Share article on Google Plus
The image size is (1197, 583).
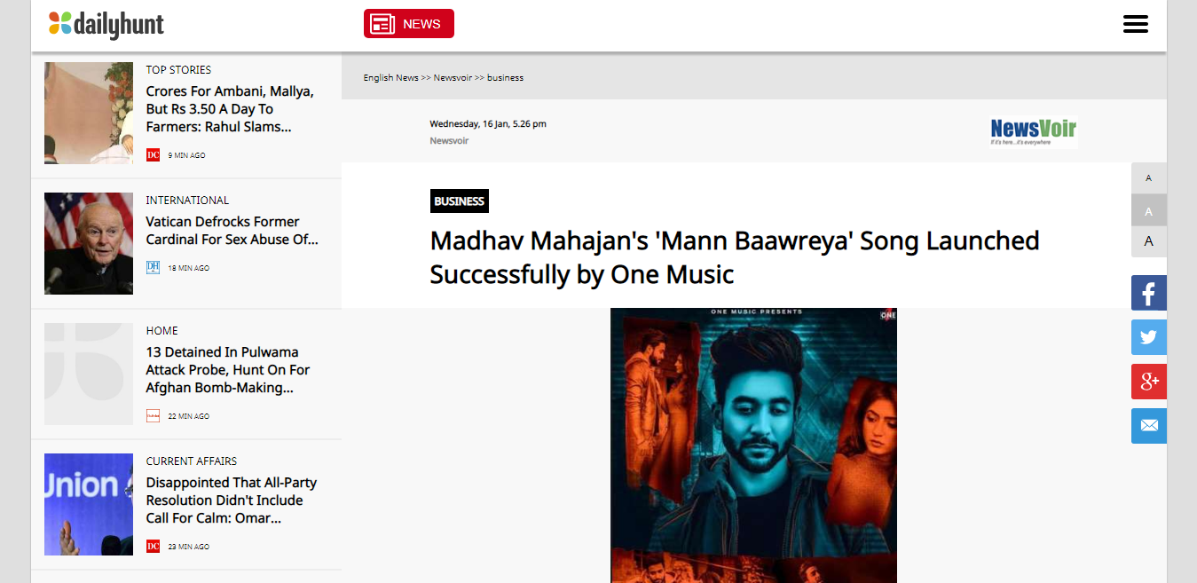tap(1148, 382)
